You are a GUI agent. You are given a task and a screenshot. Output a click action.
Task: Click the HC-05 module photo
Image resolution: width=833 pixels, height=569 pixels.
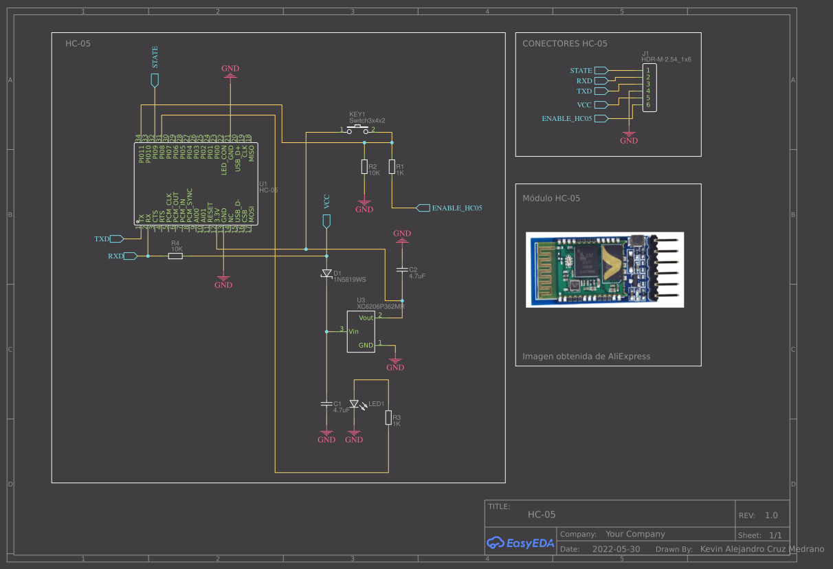pos(605,269)
